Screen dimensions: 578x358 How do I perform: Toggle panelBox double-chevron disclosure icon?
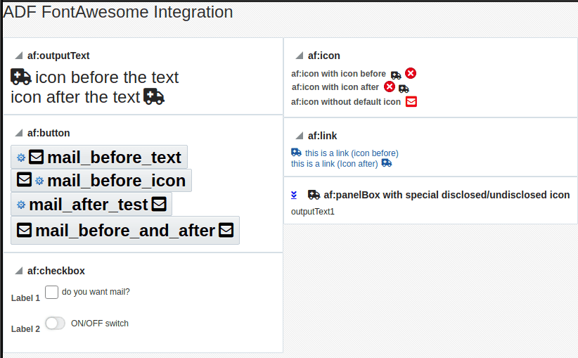pyautogui.click(x=295, y=195)
